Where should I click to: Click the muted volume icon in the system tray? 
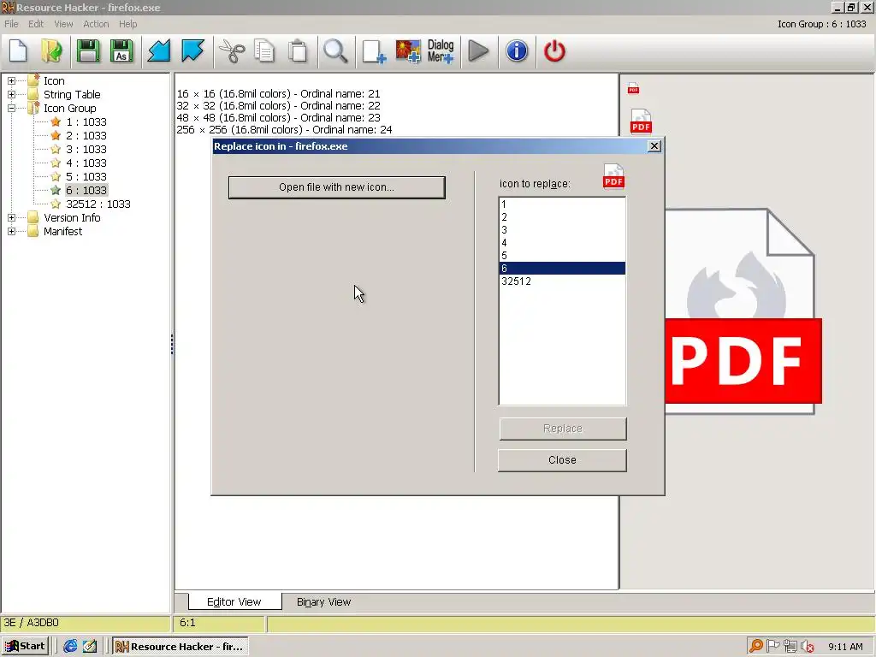(808, 647)
